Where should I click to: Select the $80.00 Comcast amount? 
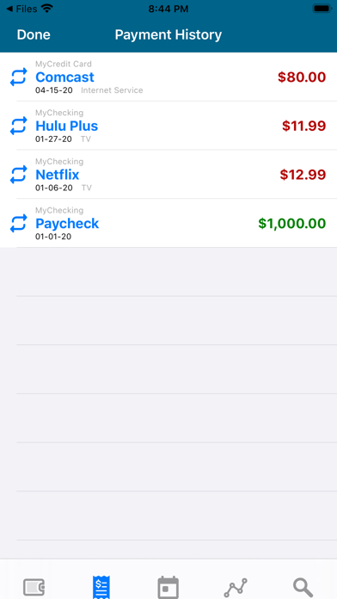[x=302, y=77]
